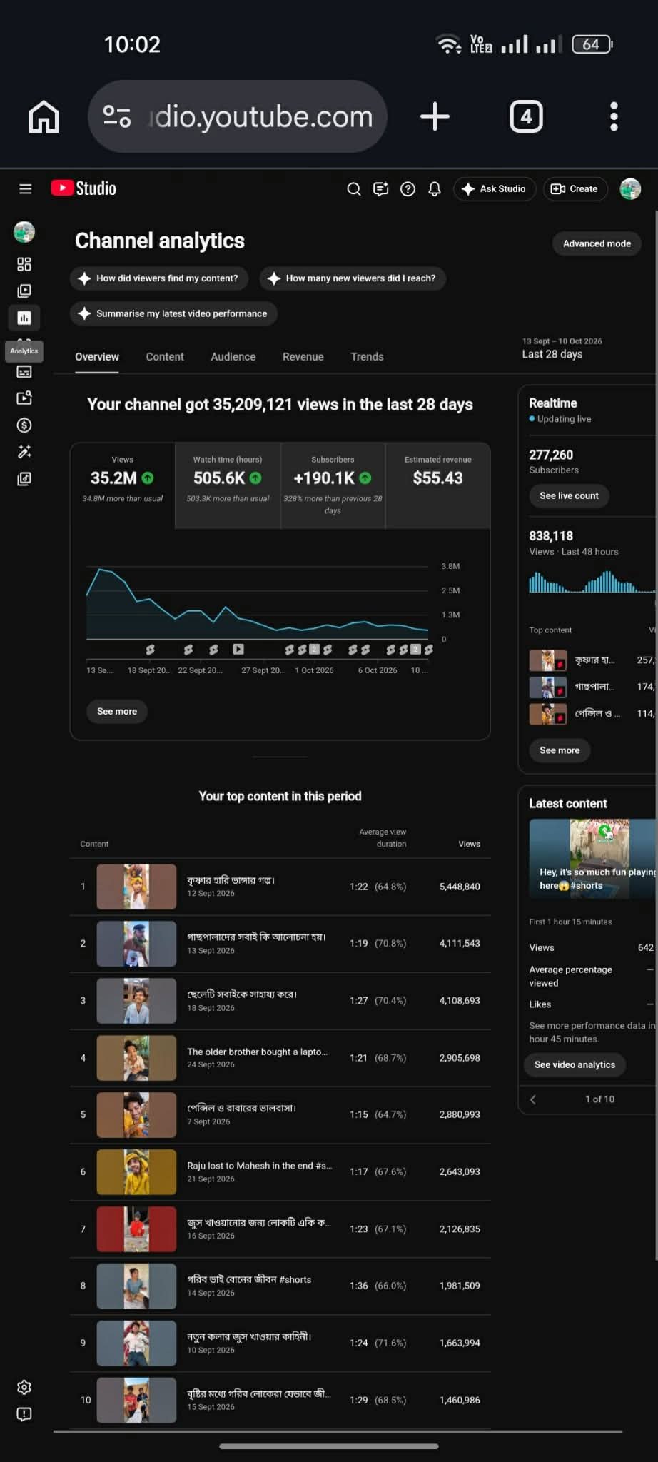Switch to the Audience tab
Screen dimensions: 658x1462
(x=233, y=357)
